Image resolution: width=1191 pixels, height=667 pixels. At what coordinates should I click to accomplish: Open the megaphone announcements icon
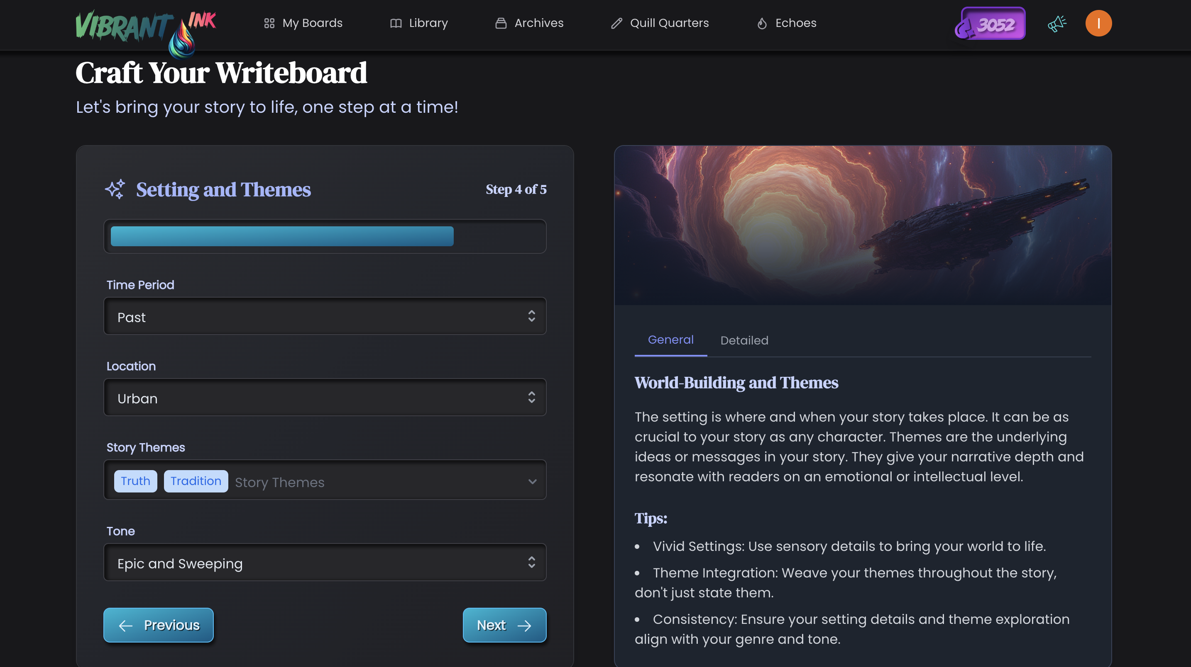pyautogui.click(x=1056, y=23)
